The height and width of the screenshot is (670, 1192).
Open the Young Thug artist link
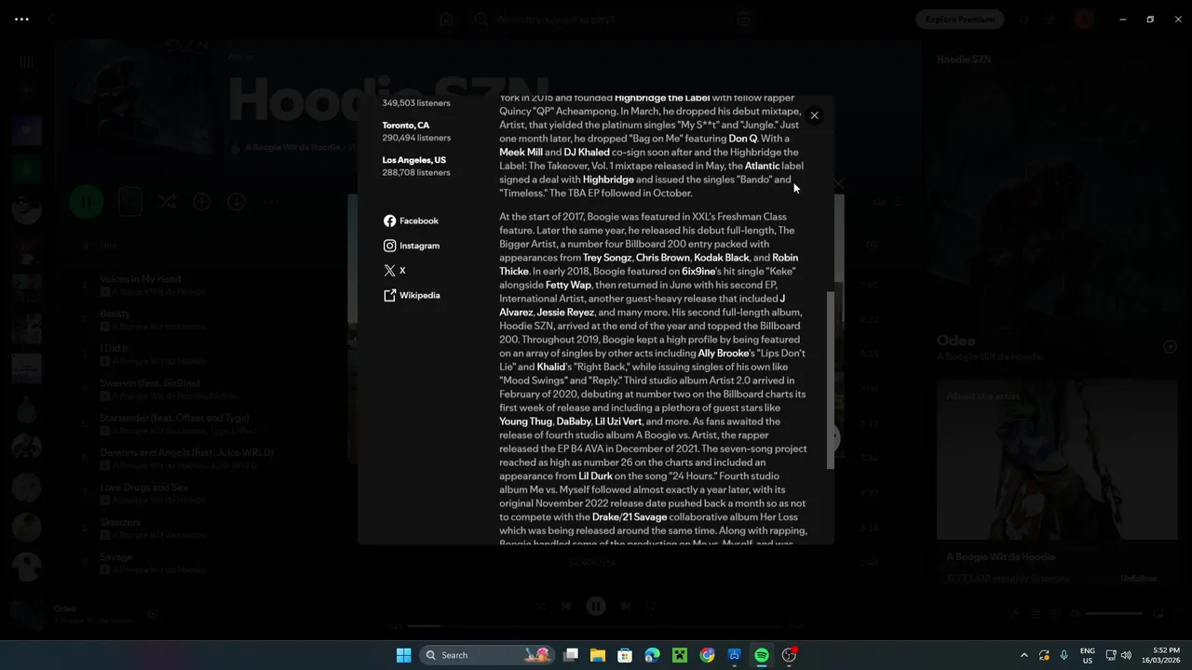point(525,422)
